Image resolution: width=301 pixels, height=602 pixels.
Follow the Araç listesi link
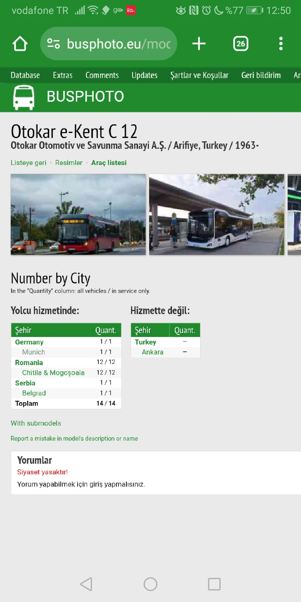(109, 163)
